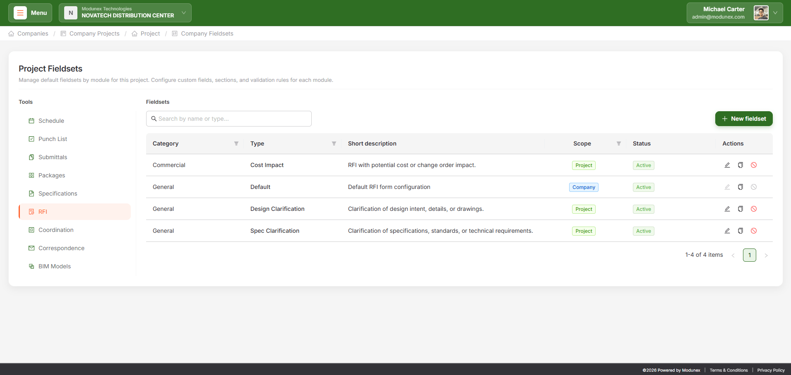This screenshot has width=791, height=375.
Task: Select Submittals in the Tools list
Action: click(x=53, y=157)
